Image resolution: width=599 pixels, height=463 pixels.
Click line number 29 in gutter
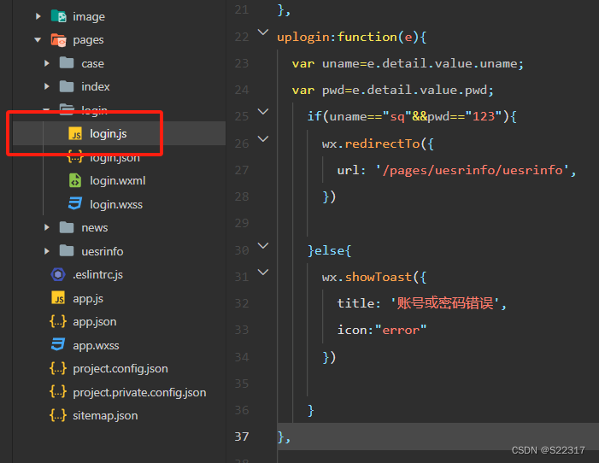[242, 223]
